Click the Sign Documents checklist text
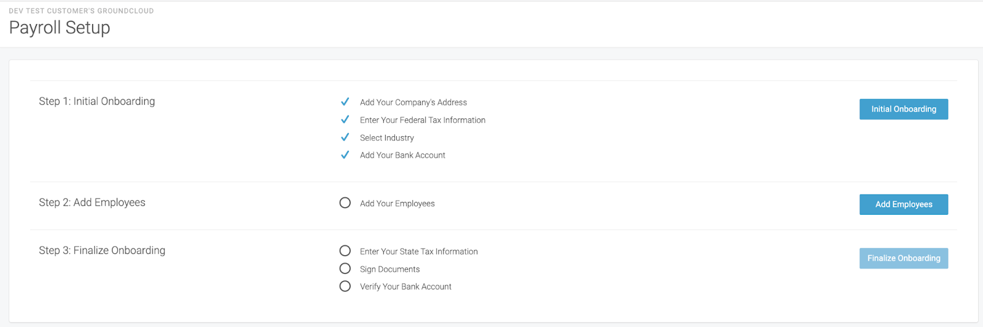Viewport: 983px width, 327px height. pyautogui.click(x=390, y=269)
